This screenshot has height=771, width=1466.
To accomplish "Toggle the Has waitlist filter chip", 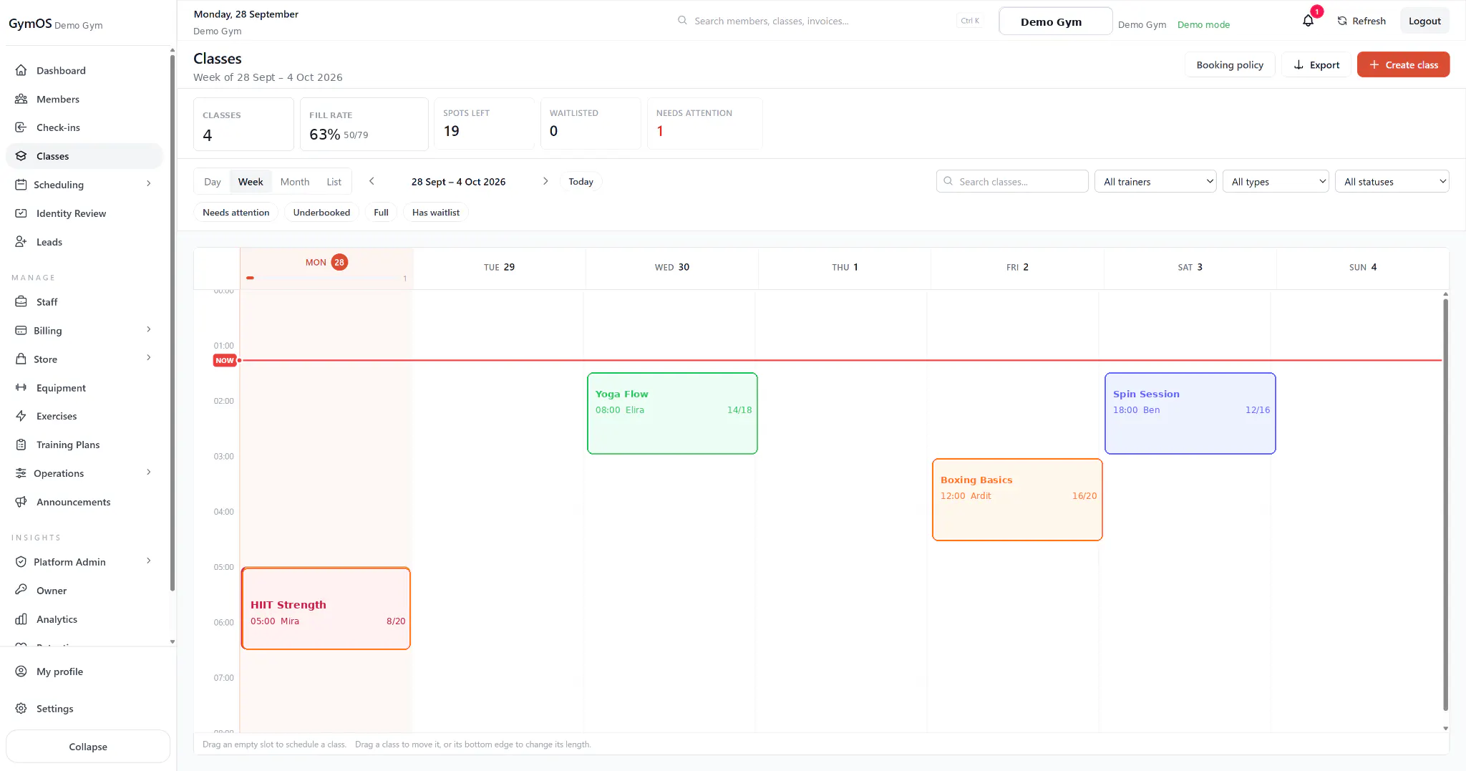I will point(436,213).
